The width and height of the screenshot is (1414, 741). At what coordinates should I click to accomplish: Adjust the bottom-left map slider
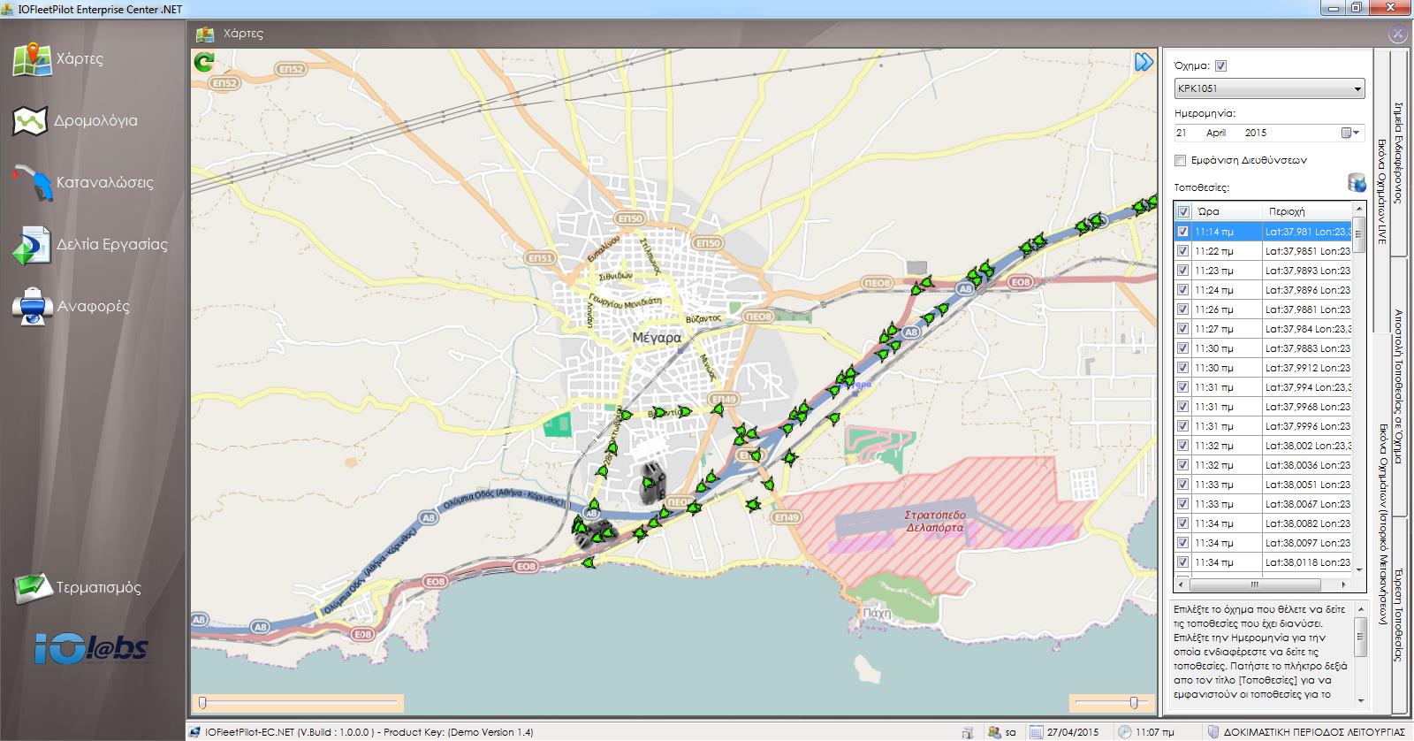(x=298, y=703)
